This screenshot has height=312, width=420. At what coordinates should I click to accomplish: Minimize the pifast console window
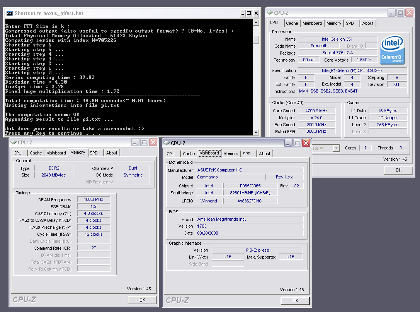[243, 13]
